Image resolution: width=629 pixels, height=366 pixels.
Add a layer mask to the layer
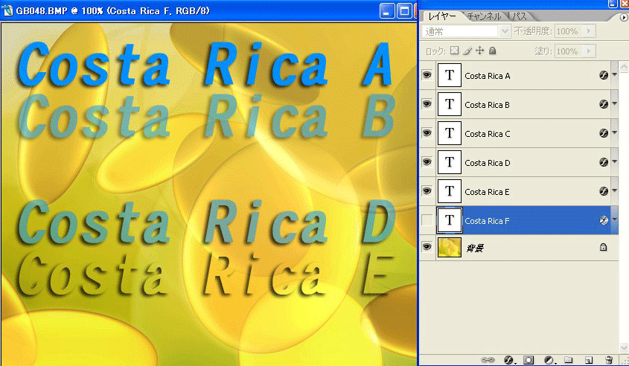coord(529,359)
